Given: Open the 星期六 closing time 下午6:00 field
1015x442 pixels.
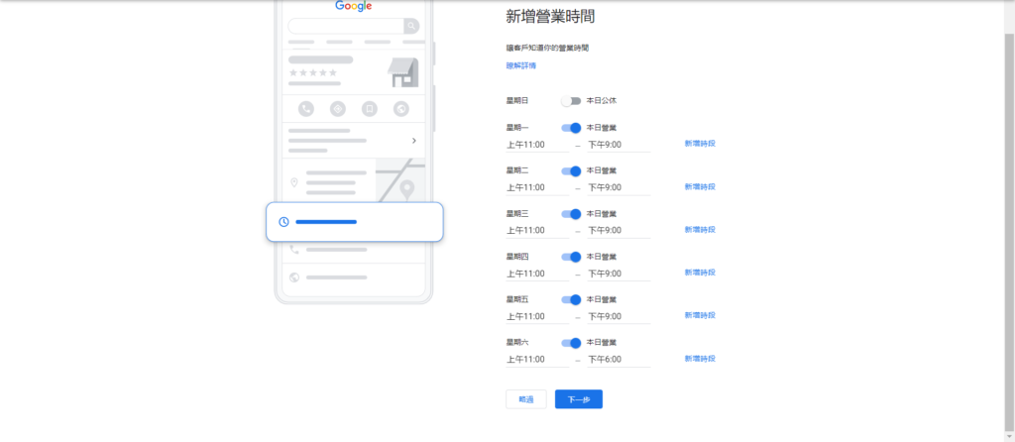Looking at the screenshot, I should [618, 360].
